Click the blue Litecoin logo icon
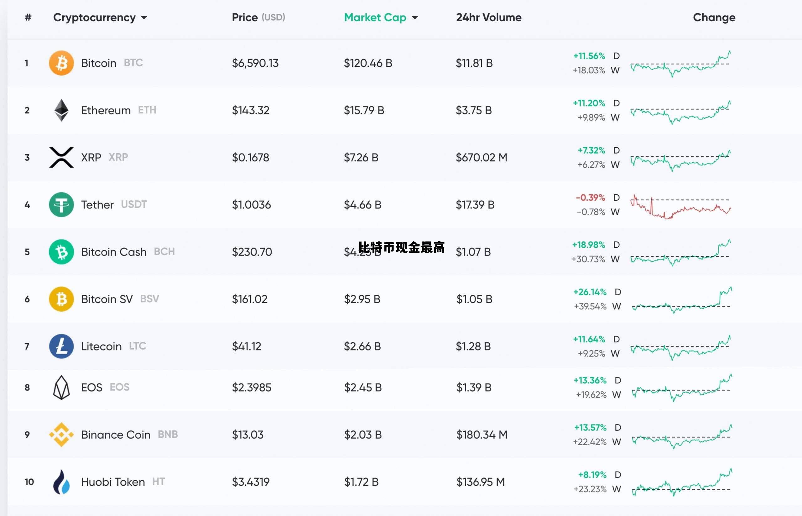Image resolution: width=802 pixels, height=516 pixels. click(x=61, y=346)
